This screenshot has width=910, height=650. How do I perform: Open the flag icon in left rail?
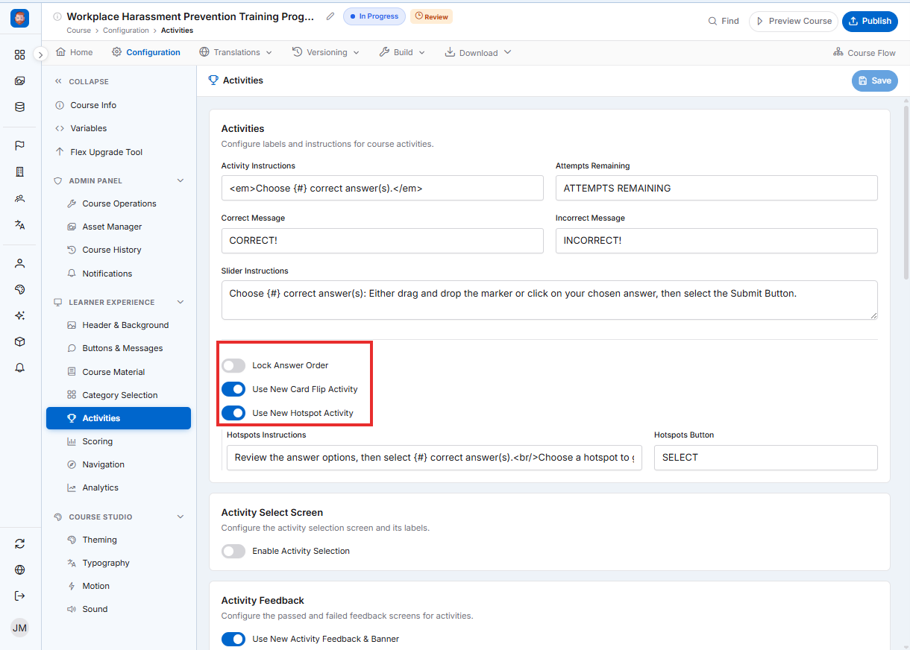coord(20,145)
